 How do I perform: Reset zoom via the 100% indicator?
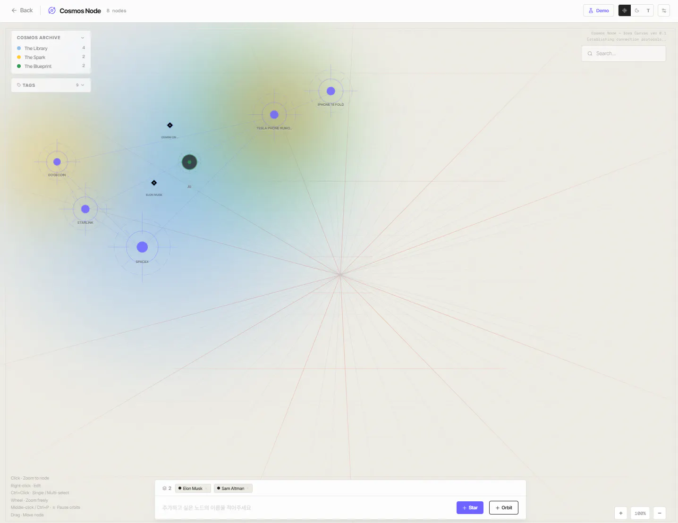click(x=640, y=513)
